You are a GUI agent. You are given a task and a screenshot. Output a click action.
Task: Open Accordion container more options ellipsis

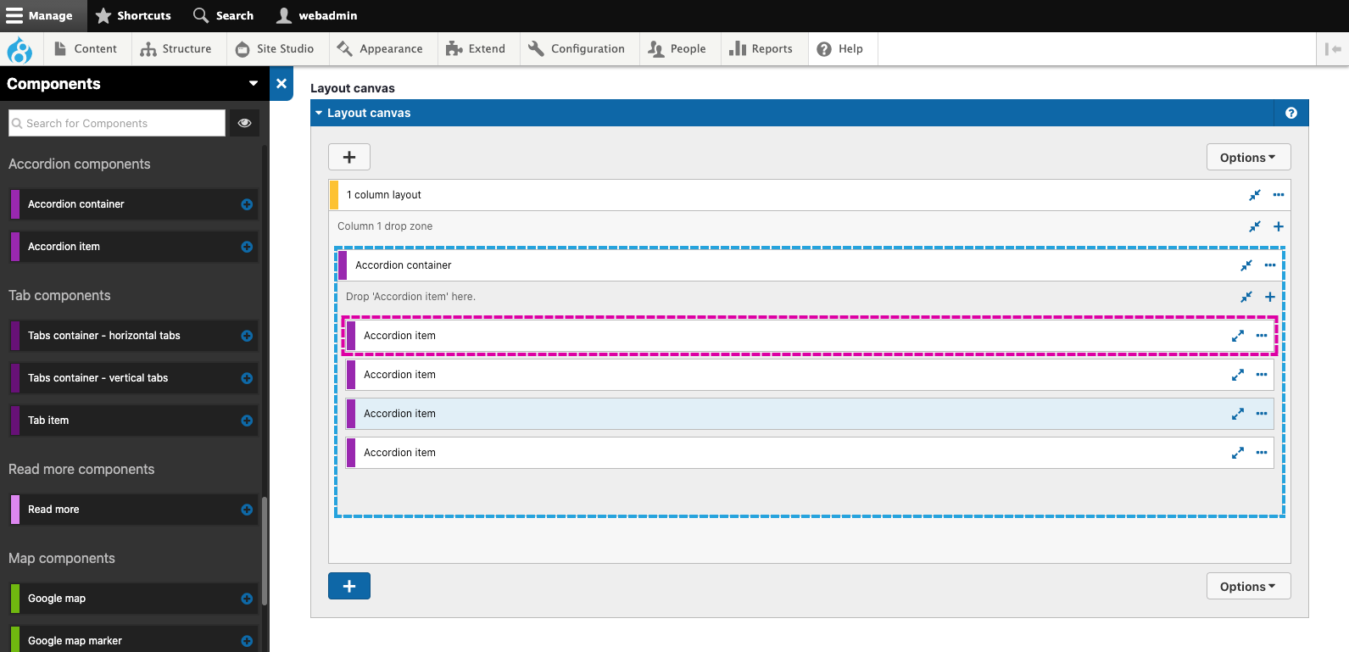[x=1270, y=265]
